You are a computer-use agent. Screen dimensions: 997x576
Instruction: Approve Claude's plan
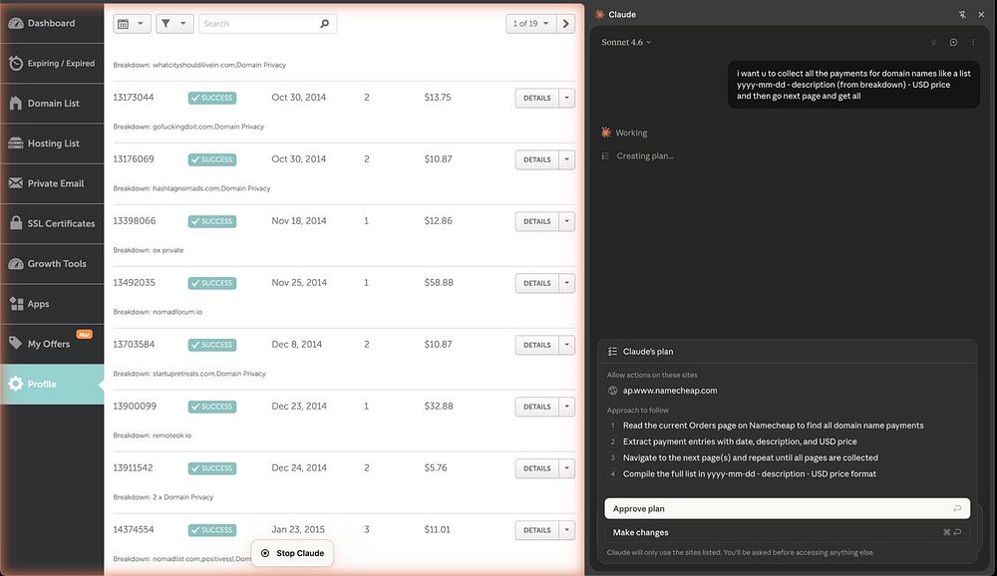click(x=788, y=508)
